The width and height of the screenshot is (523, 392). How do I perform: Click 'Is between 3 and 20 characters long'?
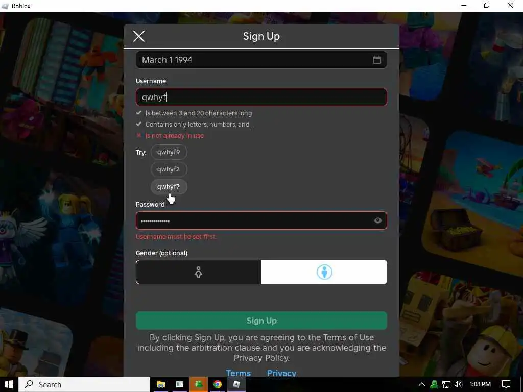(199, 113)
